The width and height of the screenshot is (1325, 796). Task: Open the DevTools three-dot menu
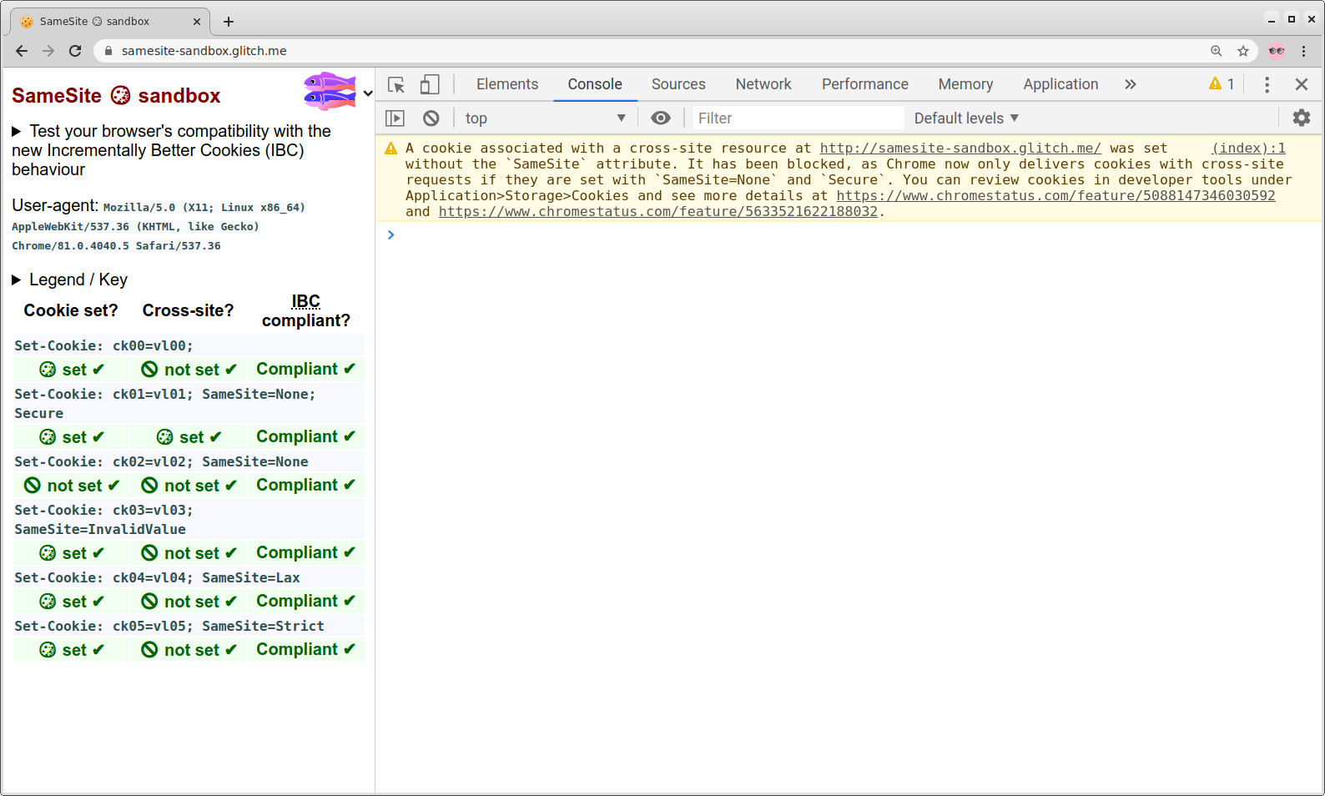coord(1267,84)
